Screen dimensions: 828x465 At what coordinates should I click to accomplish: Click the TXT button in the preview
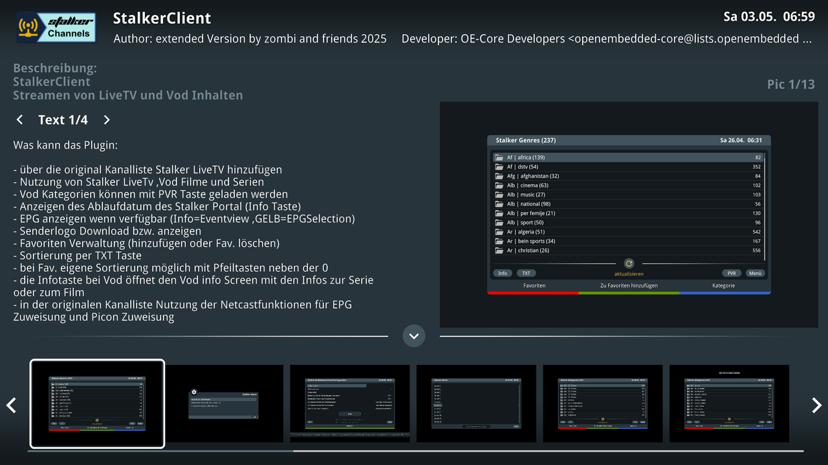[x=526, y=273]
